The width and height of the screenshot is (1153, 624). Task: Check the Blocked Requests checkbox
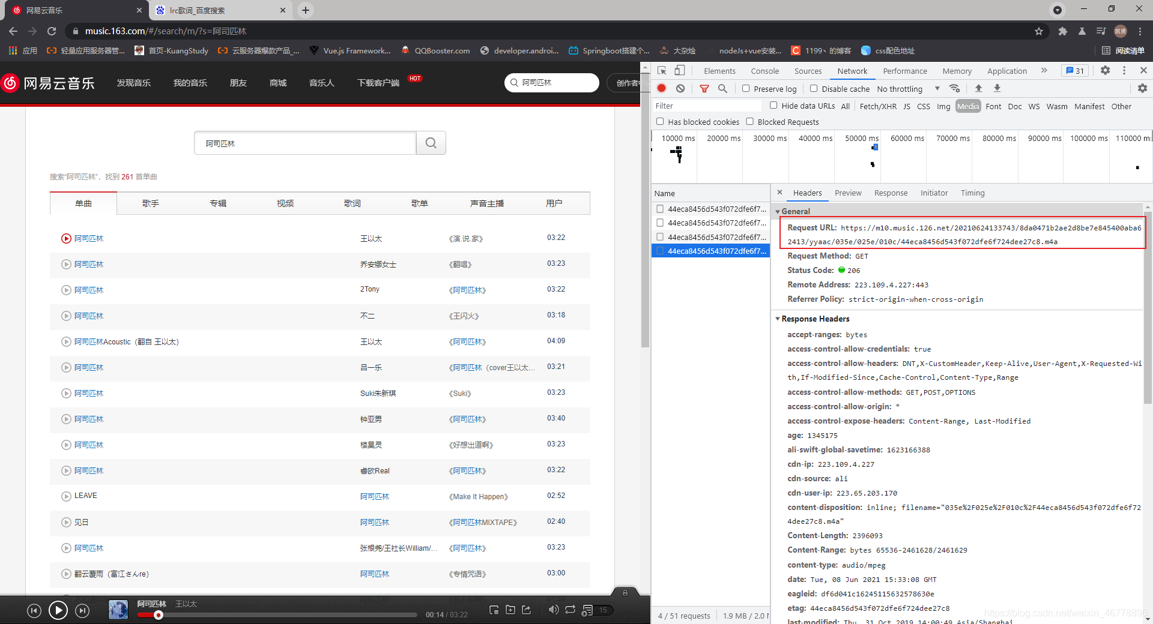[749, 122]
